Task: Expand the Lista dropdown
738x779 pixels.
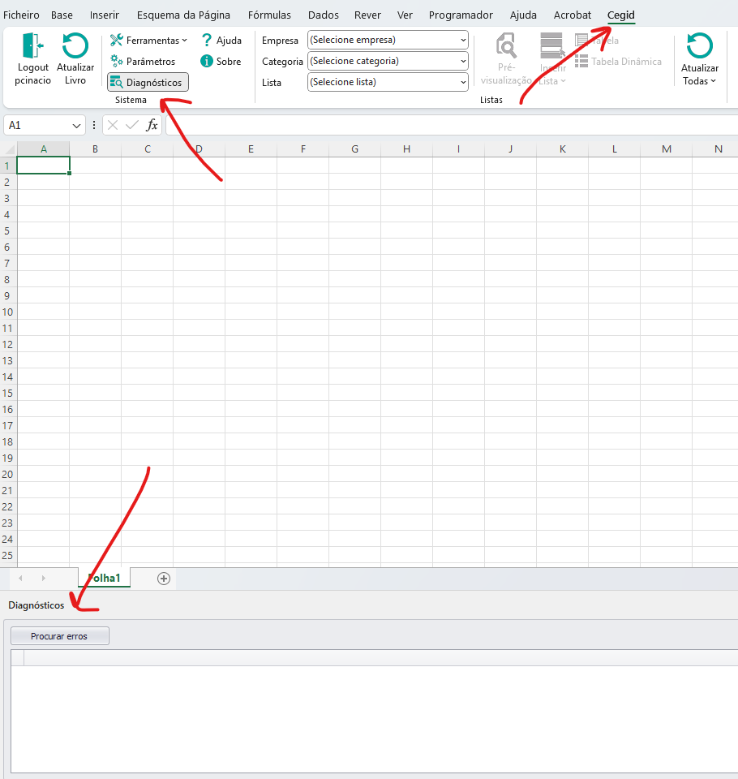Action: point(463,82)
